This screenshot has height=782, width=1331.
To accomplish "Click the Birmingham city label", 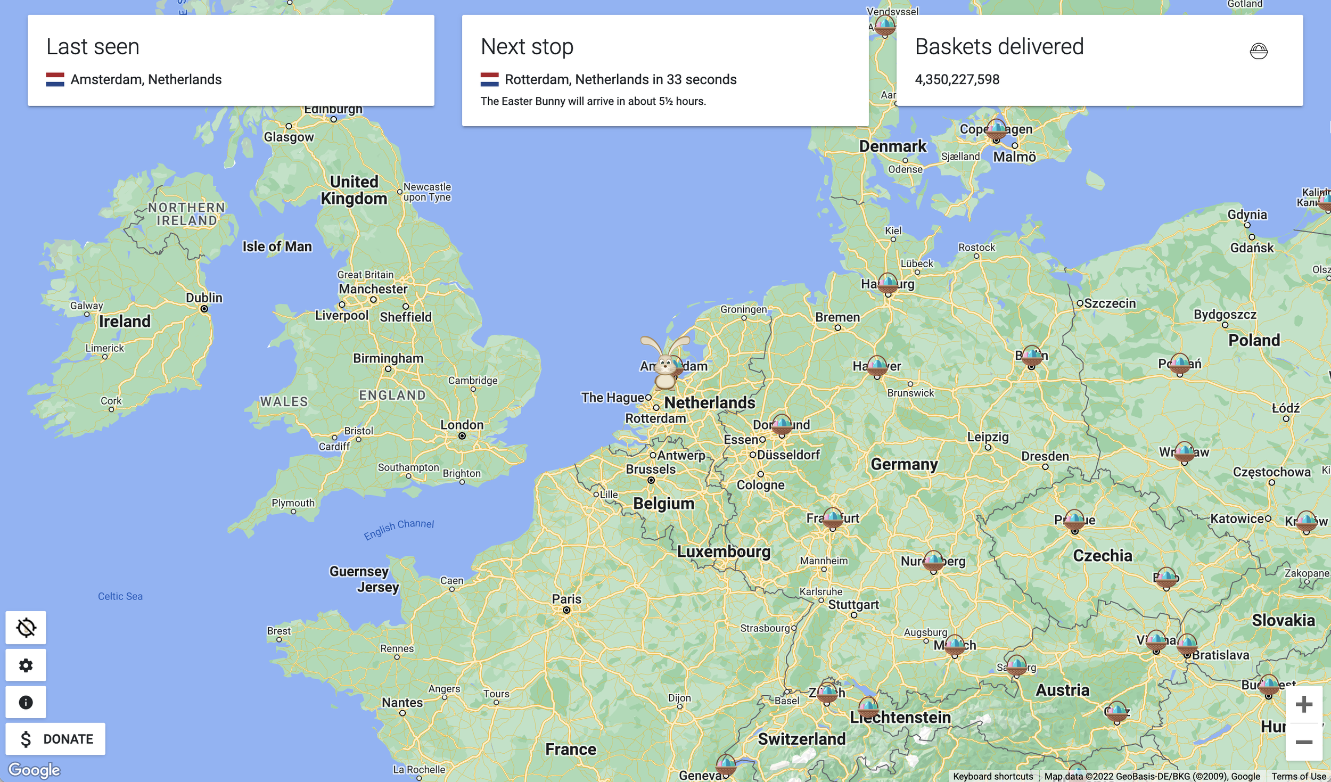I will click(388, 358).
